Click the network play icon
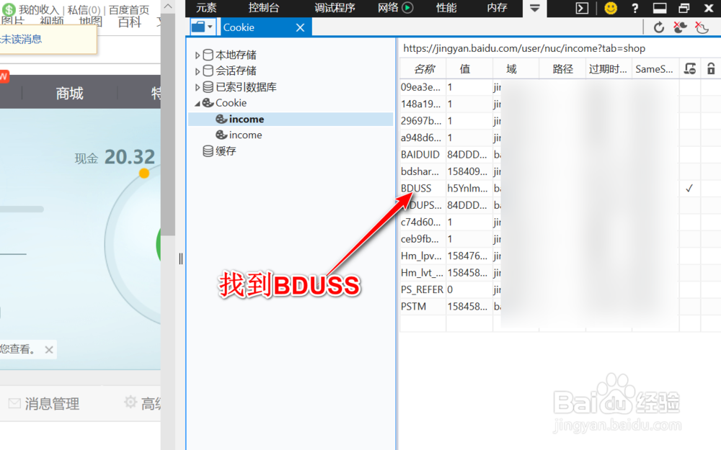The width and height of the screenshot is (721, 450). tap(407, 8)
